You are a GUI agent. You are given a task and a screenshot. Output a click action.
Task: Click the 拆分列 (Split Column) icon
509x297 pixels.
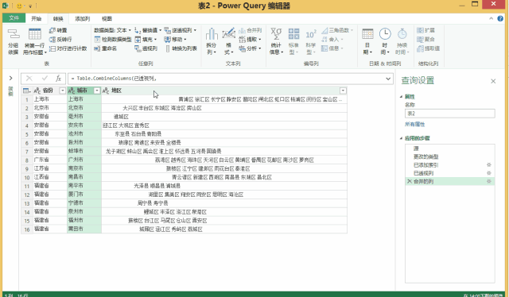212,34
